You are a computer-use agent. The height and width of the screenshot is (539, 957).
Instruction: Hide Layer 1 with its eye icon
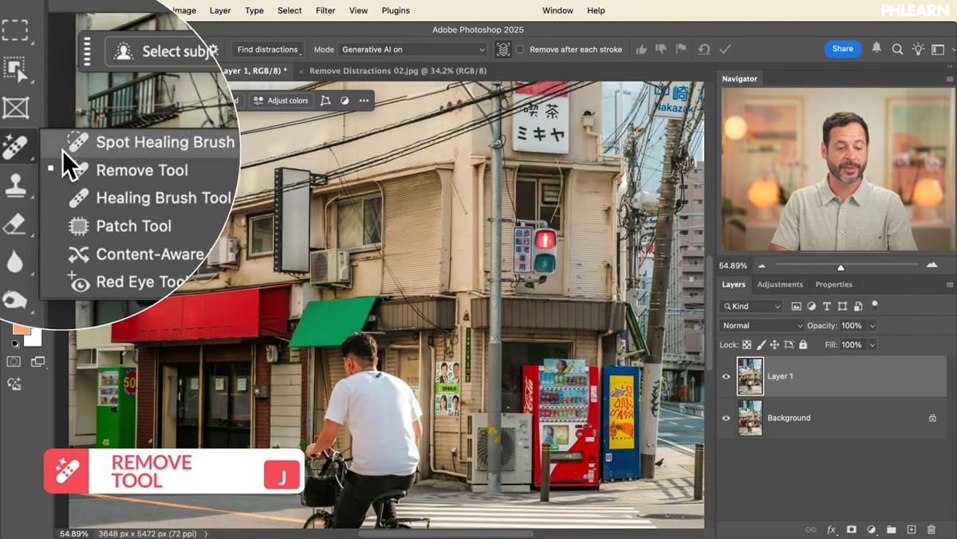pos(726,376)
